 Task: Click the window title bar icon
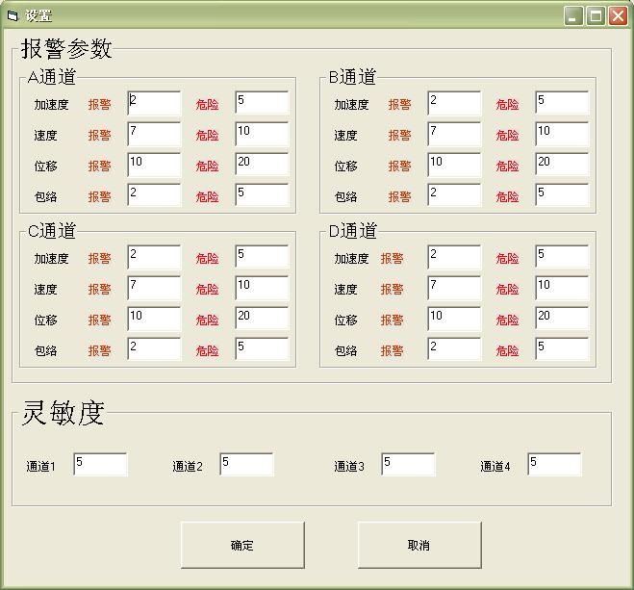pos(13,15)
